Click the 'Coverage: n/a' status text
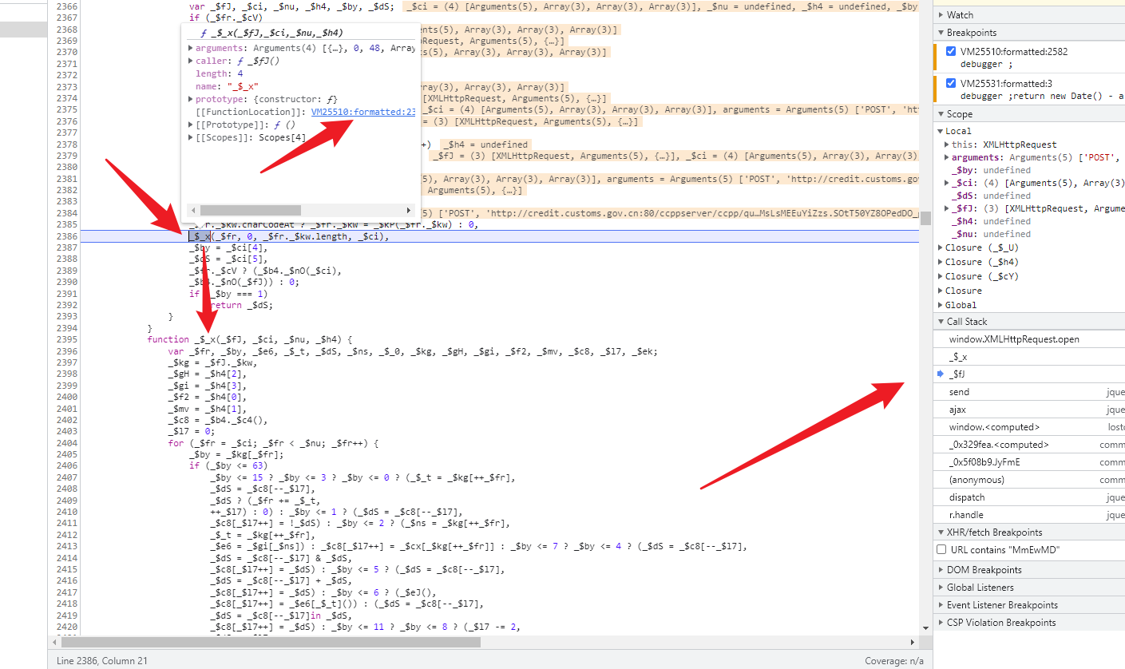The image size is (1125, 669). [893, 661]
